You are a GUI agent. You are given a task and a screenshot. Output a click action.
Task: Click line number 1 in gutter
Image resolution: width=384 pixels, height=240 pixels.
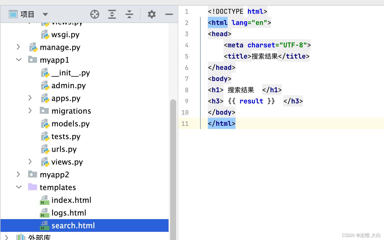[x=187, y=11]
